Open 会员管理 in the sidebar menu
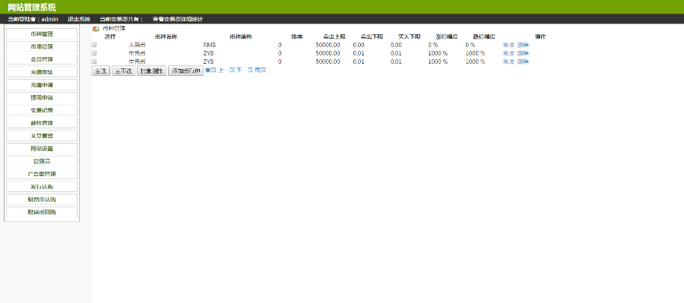This screenshot has width=684, height=303. [42, 59]
